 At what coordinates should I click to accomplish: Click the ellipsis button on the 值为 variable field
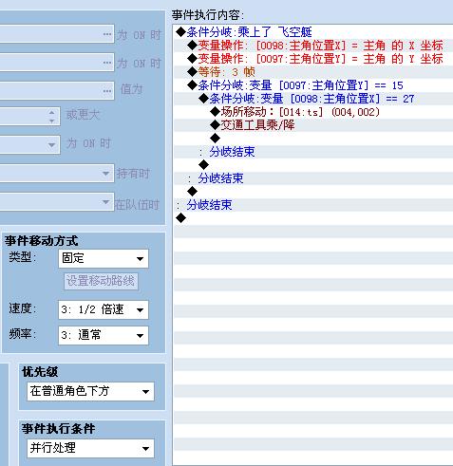coord(107,91)
